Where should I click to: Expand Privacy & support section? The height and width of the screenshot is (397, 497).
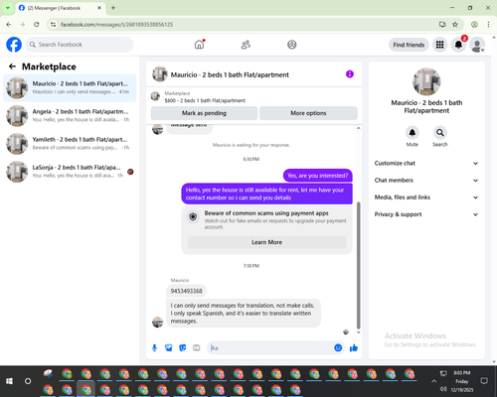pos(426,214)
